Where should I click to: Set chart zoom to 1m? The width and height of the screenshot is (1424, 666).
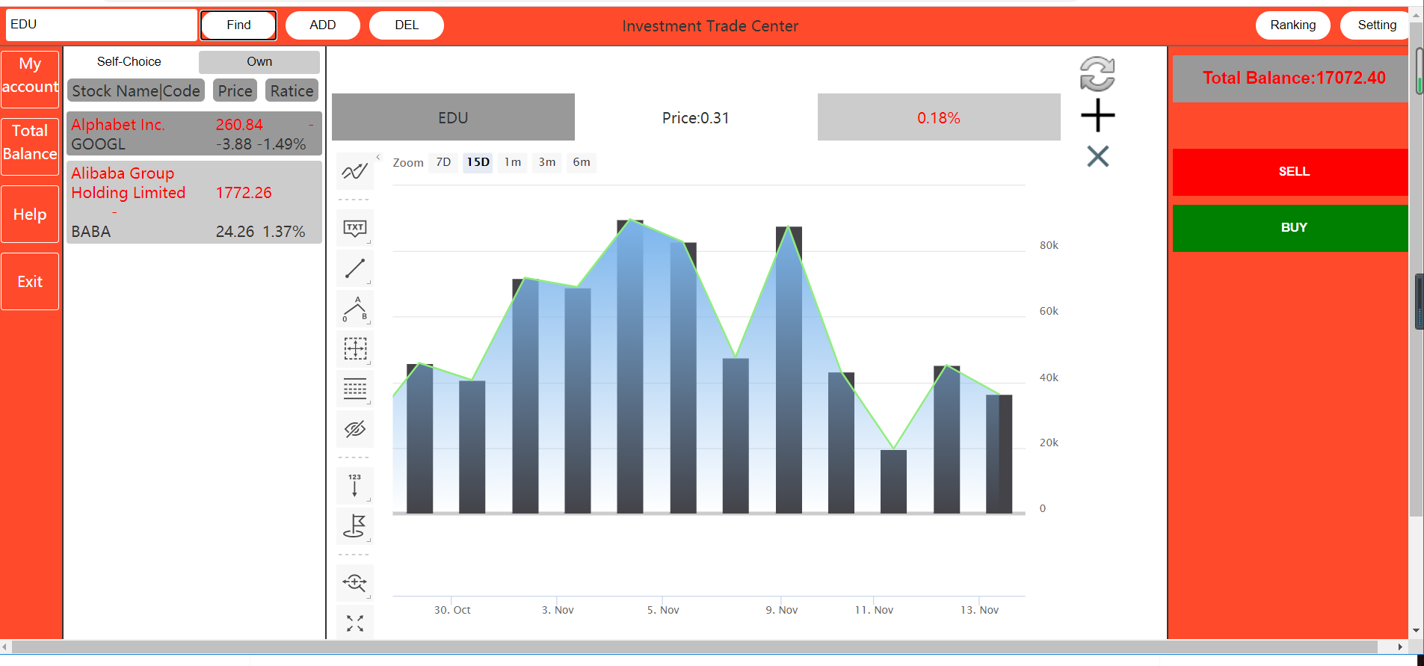512,162
